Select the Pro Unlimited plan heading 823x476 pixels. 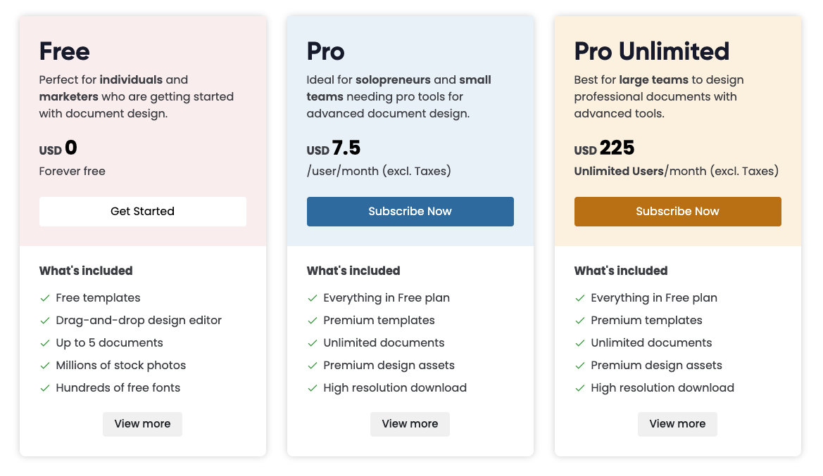click(651, 51)
